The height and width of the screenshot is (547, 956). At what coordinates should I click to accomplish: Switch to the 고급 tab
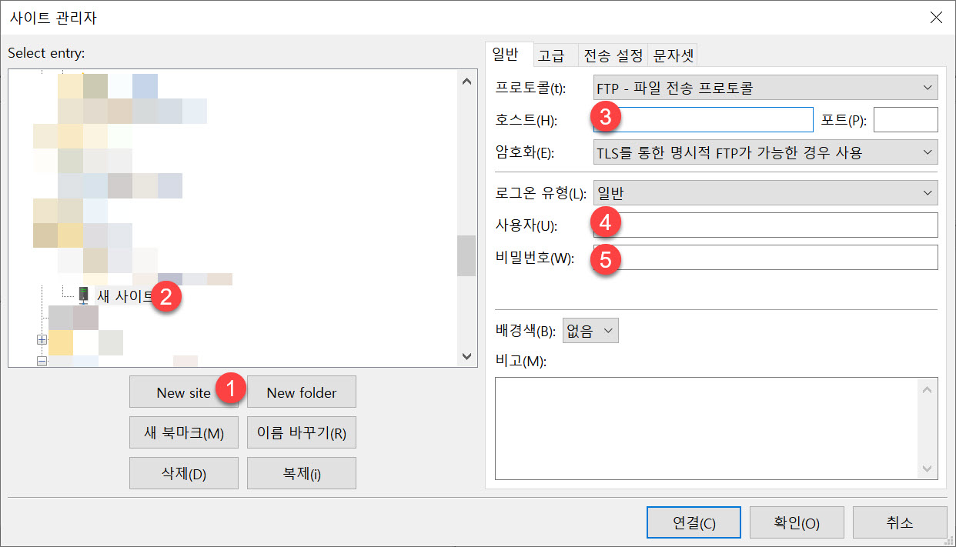tap(553, 54)
